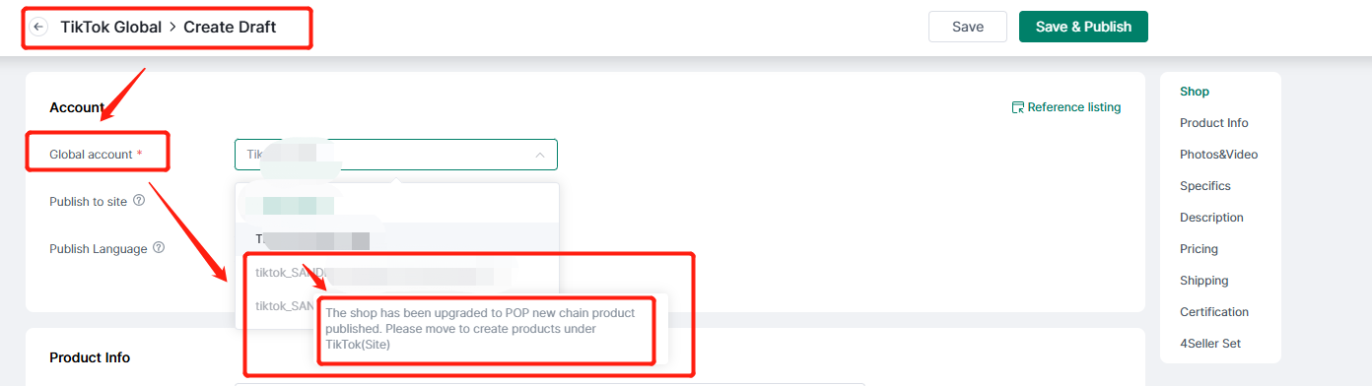The image size is (1372, 386).
Task: Click the help icon next to Publish to site
Action: [x=139, y=201]
